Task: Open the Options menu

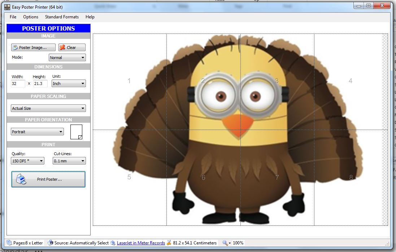Action: (31, 17)
